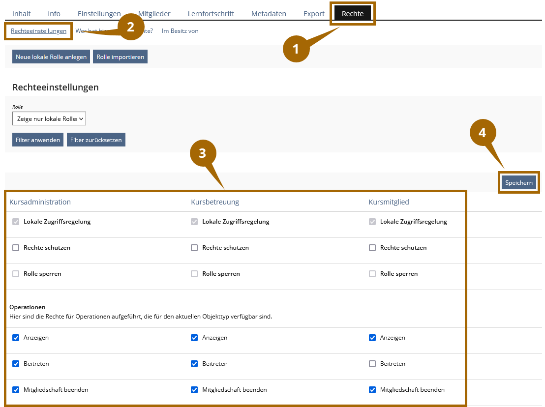The height and width of the screenshot is (407, 545).
Task: Open the Kursbetreuung role link
Action: pyautogui.click(x=215, y=202)
